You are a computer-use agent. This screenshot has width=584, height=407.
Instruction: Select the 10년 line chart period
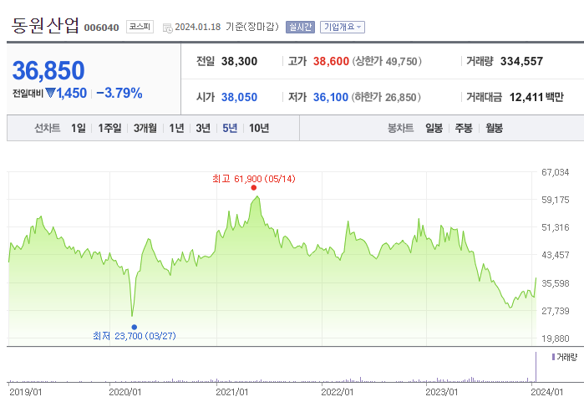click(x=259, y=128)
